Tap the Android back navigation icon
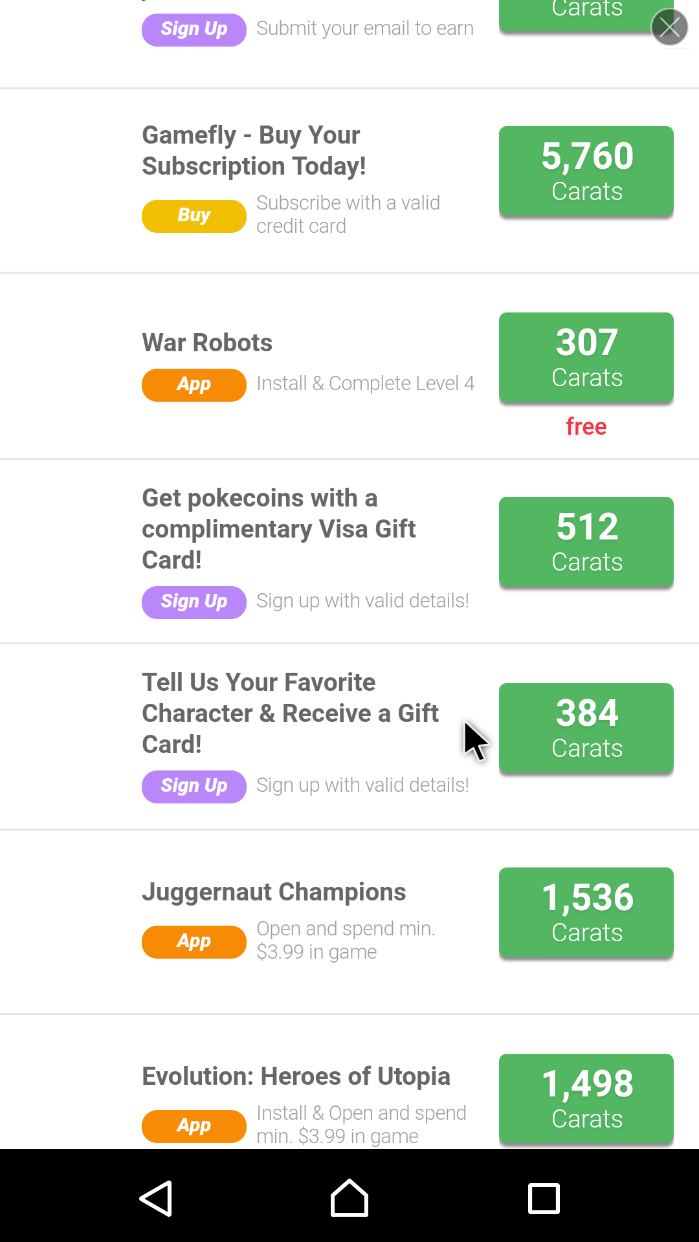This screenshot has height=1242, width=699. (156, 1198)
